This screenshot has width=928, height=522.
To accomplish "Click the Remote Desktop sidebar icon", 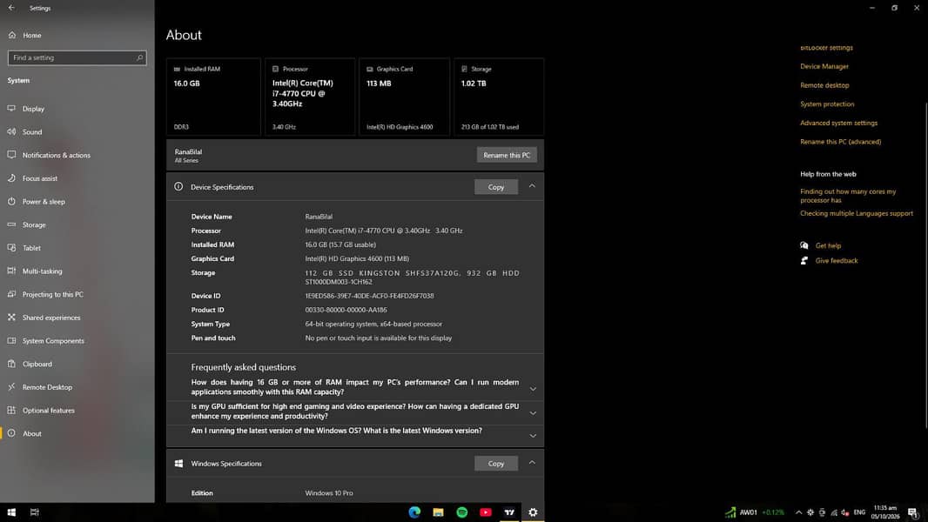I will coord(11,387).
